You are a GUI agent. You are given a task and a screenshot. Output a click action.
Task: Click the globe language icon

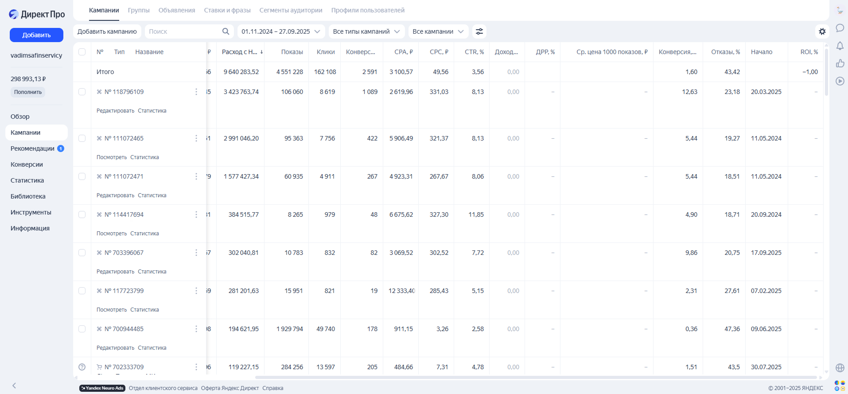pyautogui.click(x=840, y=368)
